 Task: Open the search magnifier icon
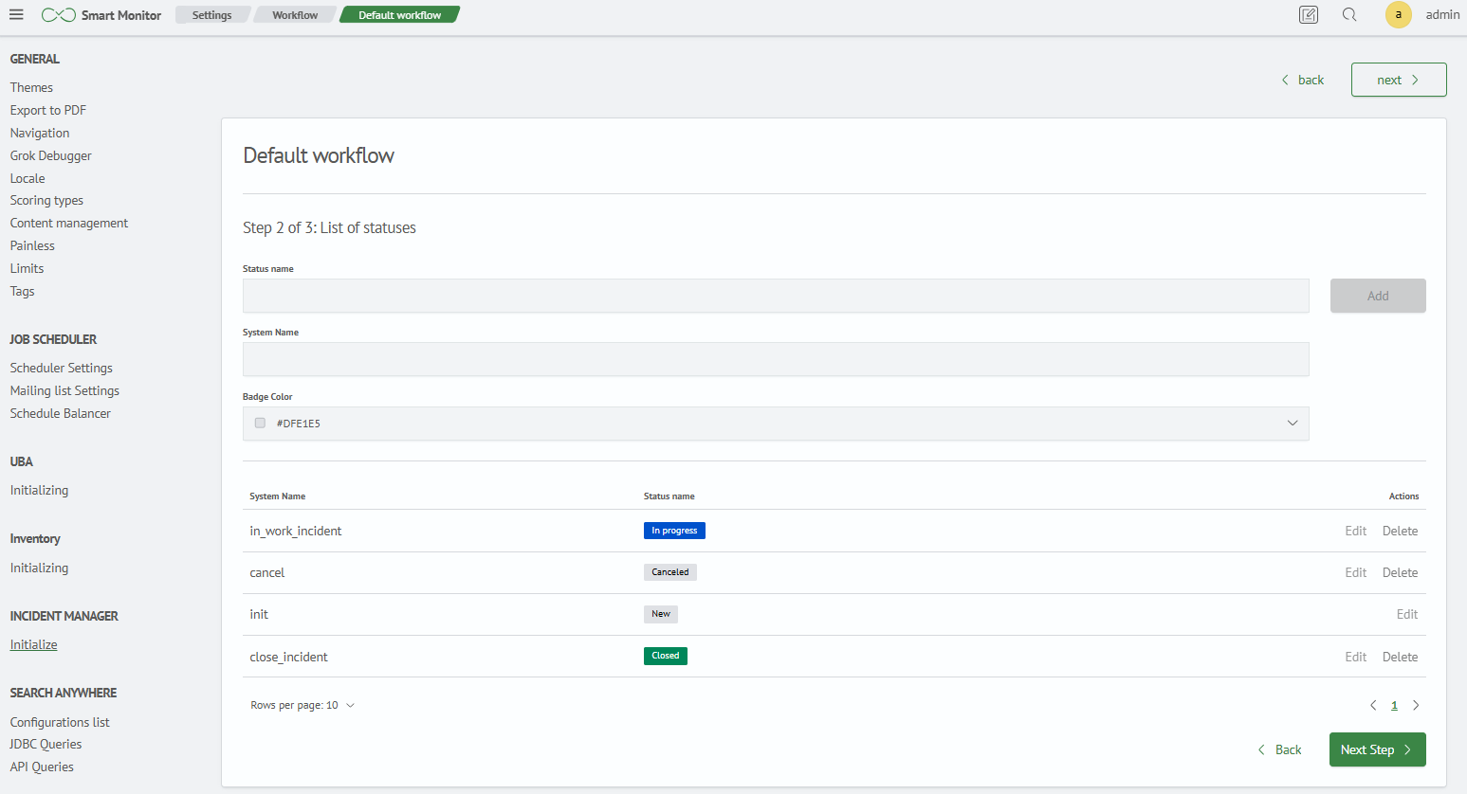[1349, 15]
